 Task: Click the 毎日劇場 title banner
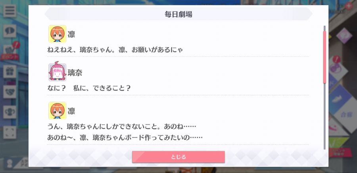178,14
